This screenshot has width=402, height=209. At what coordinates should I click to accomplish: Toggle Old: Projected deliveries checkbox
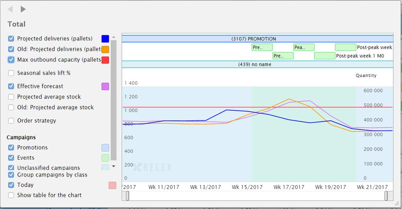(11, 49)
